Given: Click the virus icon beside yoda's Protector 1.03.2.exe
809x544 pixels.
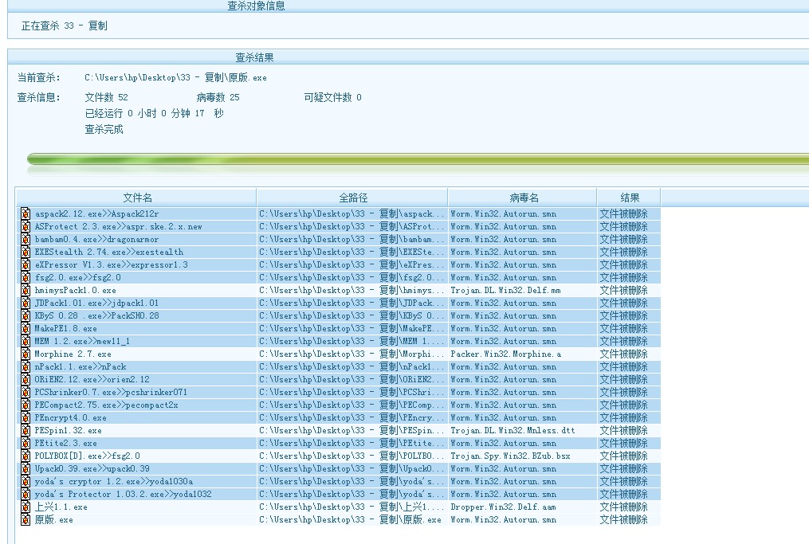Looking at the screenshot, I should click(x=26, y=494).
